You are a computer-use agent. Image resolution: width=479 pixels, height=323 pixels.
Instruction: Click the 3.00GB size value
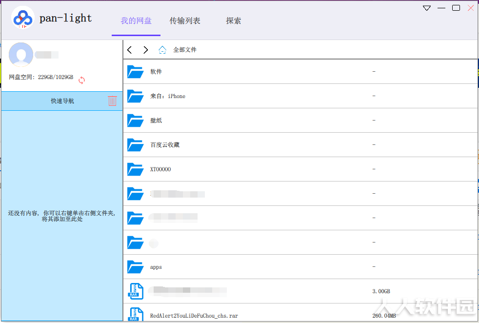point(381,291)
